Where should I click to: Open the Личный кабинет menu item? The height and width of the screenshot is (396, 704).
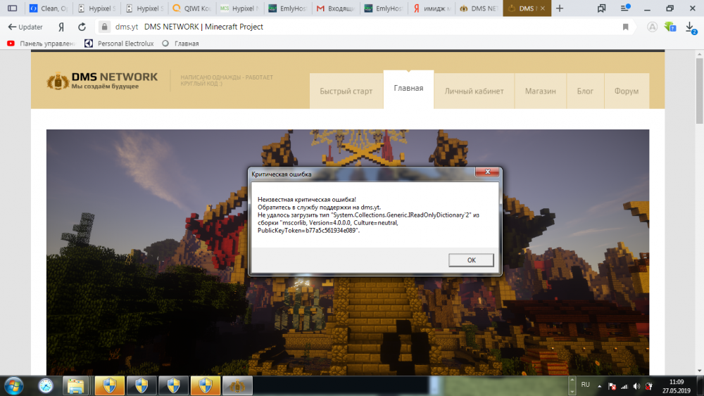coord(474,91)
